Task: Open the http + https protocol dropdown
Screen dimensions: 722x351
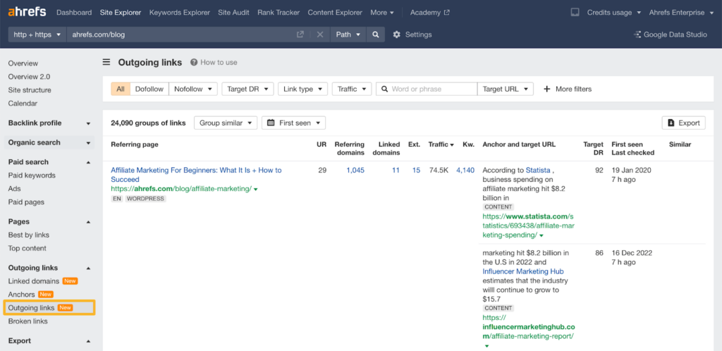Action: 37,35
